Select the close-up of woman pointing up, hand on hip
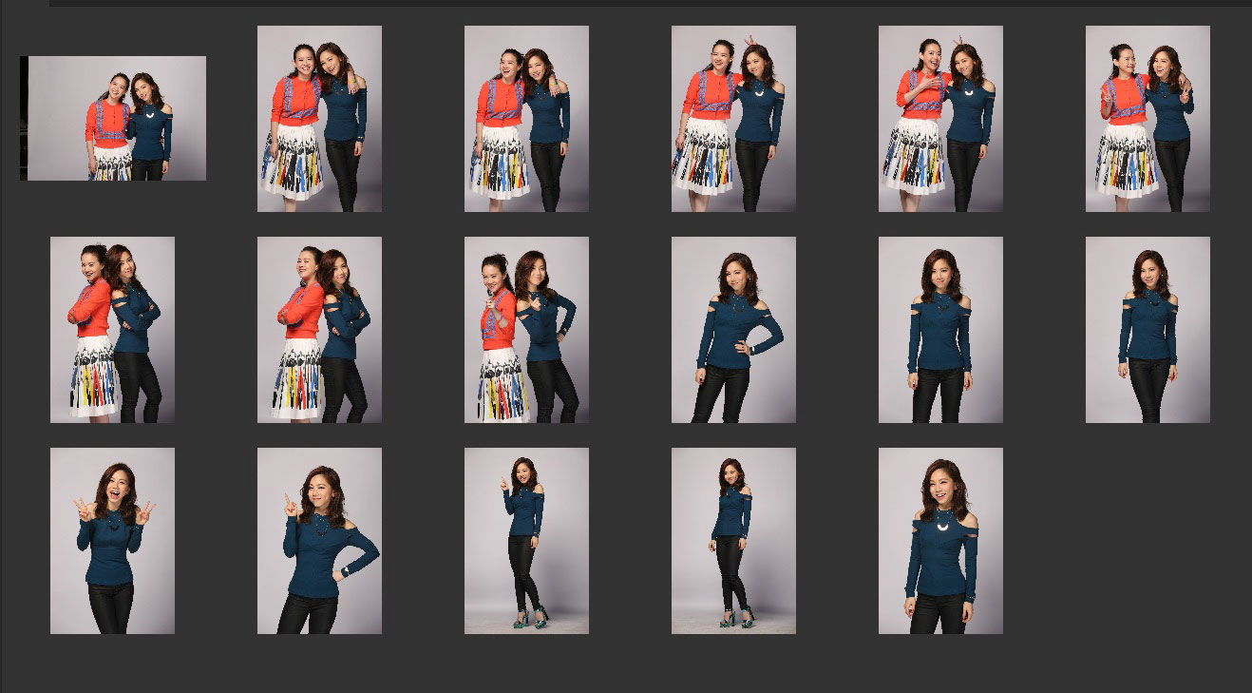The image size is (1252, 693). [x=319, y=540]
